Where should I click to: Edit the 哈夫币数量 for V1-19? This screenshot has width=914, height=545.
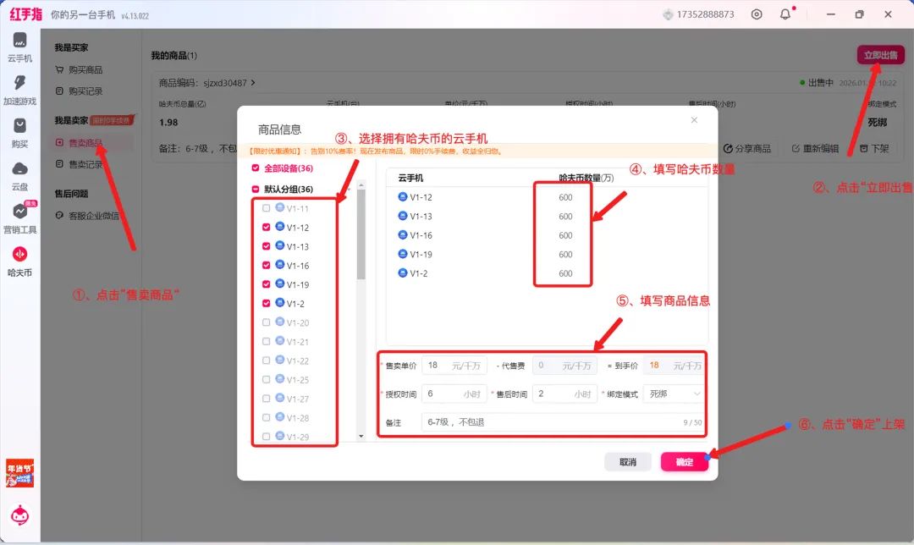click(564, 255)
